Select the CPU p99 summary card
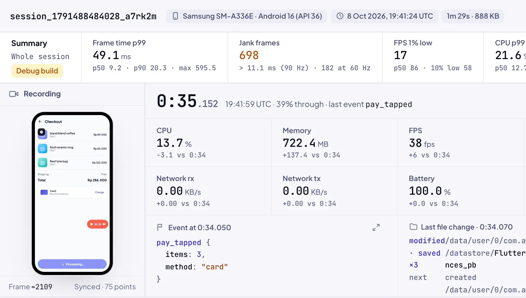This screenshot has height=298, width=526. pos(505,58)
